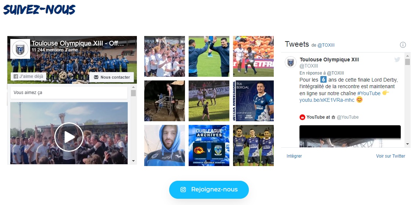Screen dimensions: 418x205
Task: Open the Nous contacter button
Action: (x=112, y=77)
